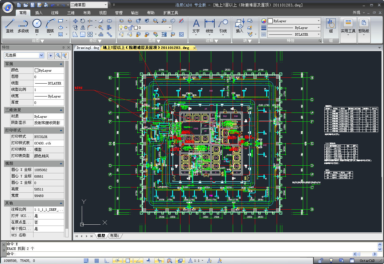Screen dimensions: 384x264
Task: Open the 无选择 selection dropdown in properties
Action: click(x=24, y=55)
